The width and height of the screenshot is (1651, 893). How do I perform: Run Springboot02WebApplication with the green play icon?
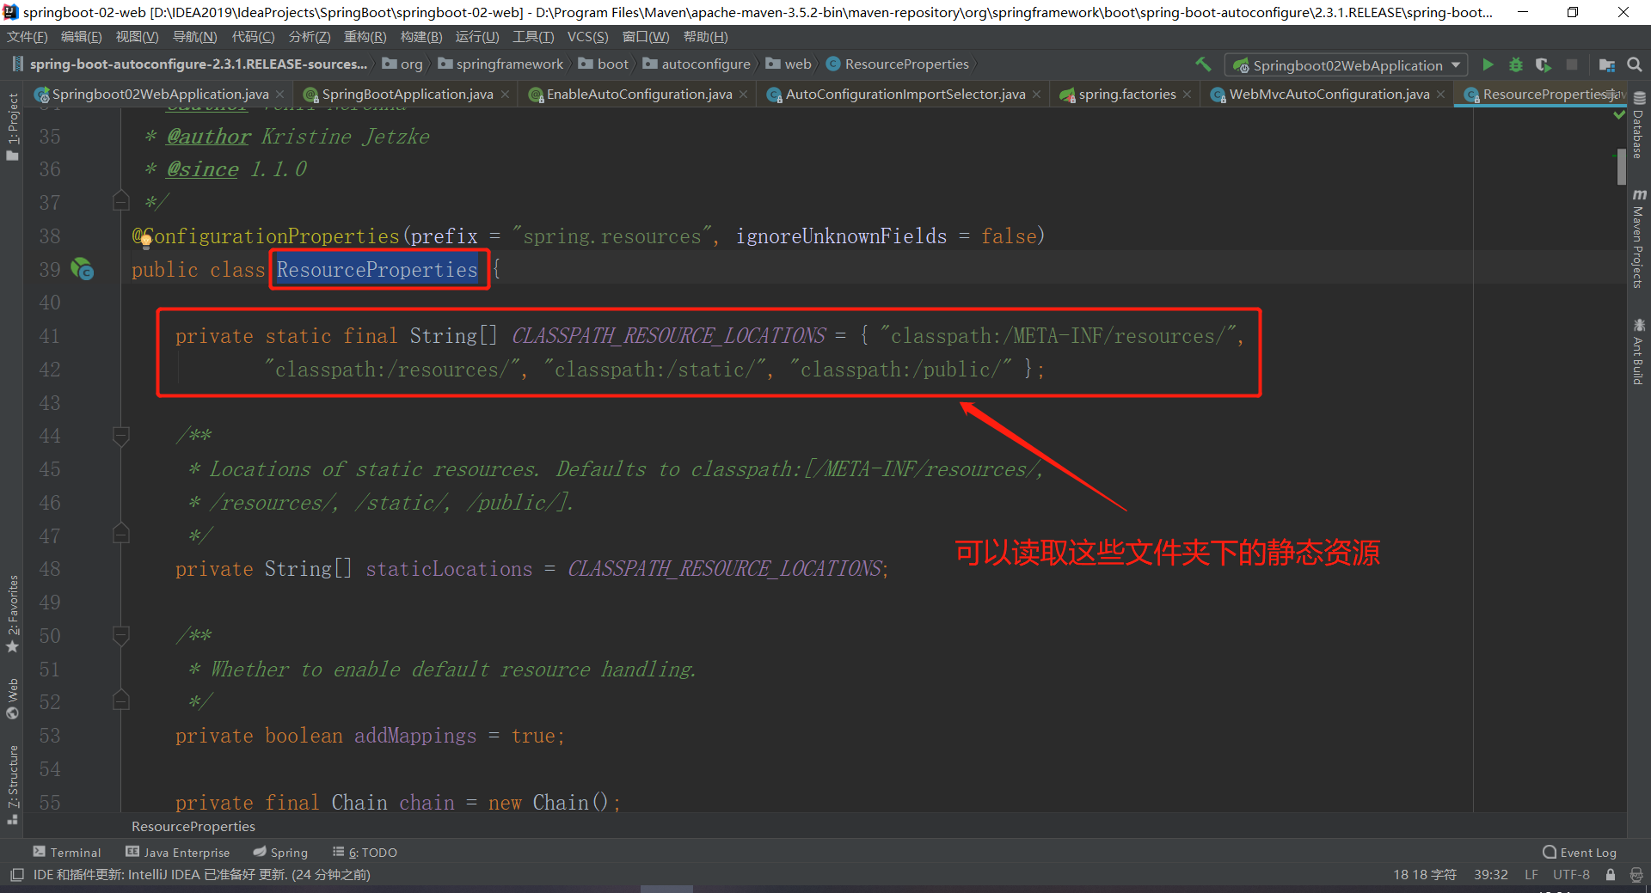click(x=1488, y=64)
